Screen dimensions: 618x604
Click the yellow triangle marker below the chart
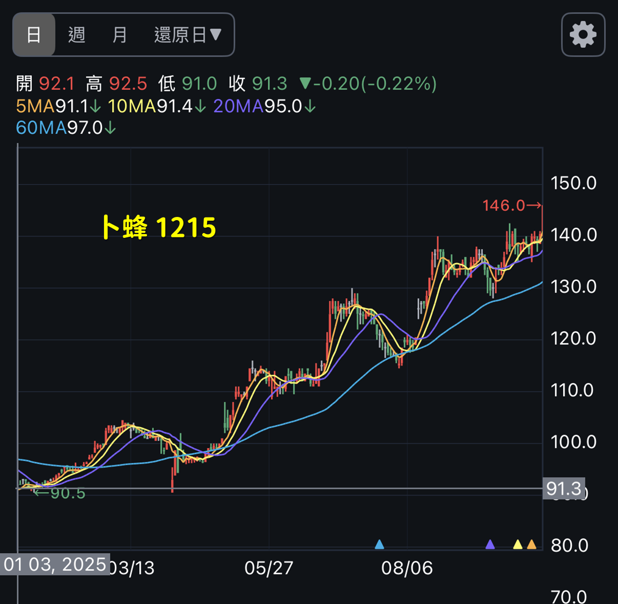[x=518, y=544]
